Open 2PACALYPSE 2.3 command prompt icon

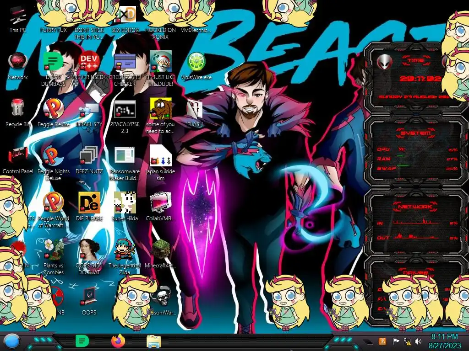click(125, 117)
